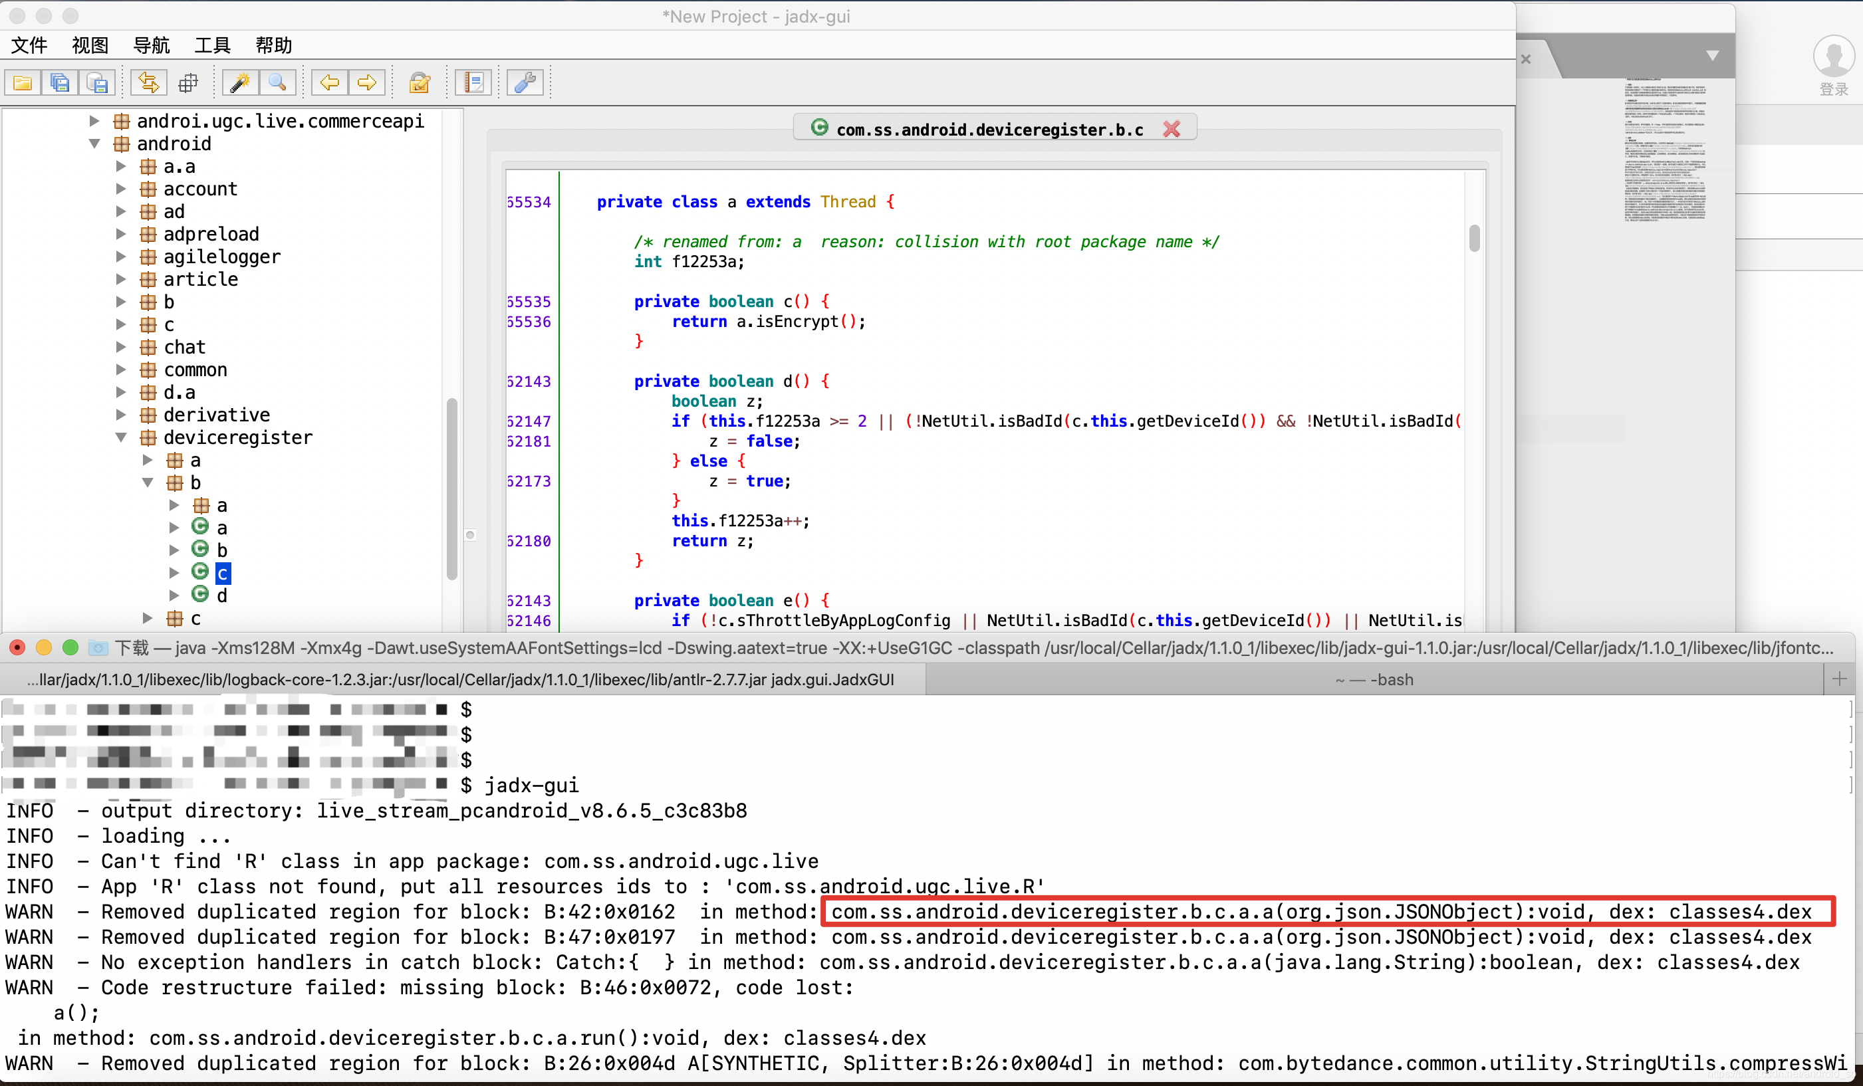Toggle sync with editor arrows button
The image size is (1863, 1086).
[148, 82]
